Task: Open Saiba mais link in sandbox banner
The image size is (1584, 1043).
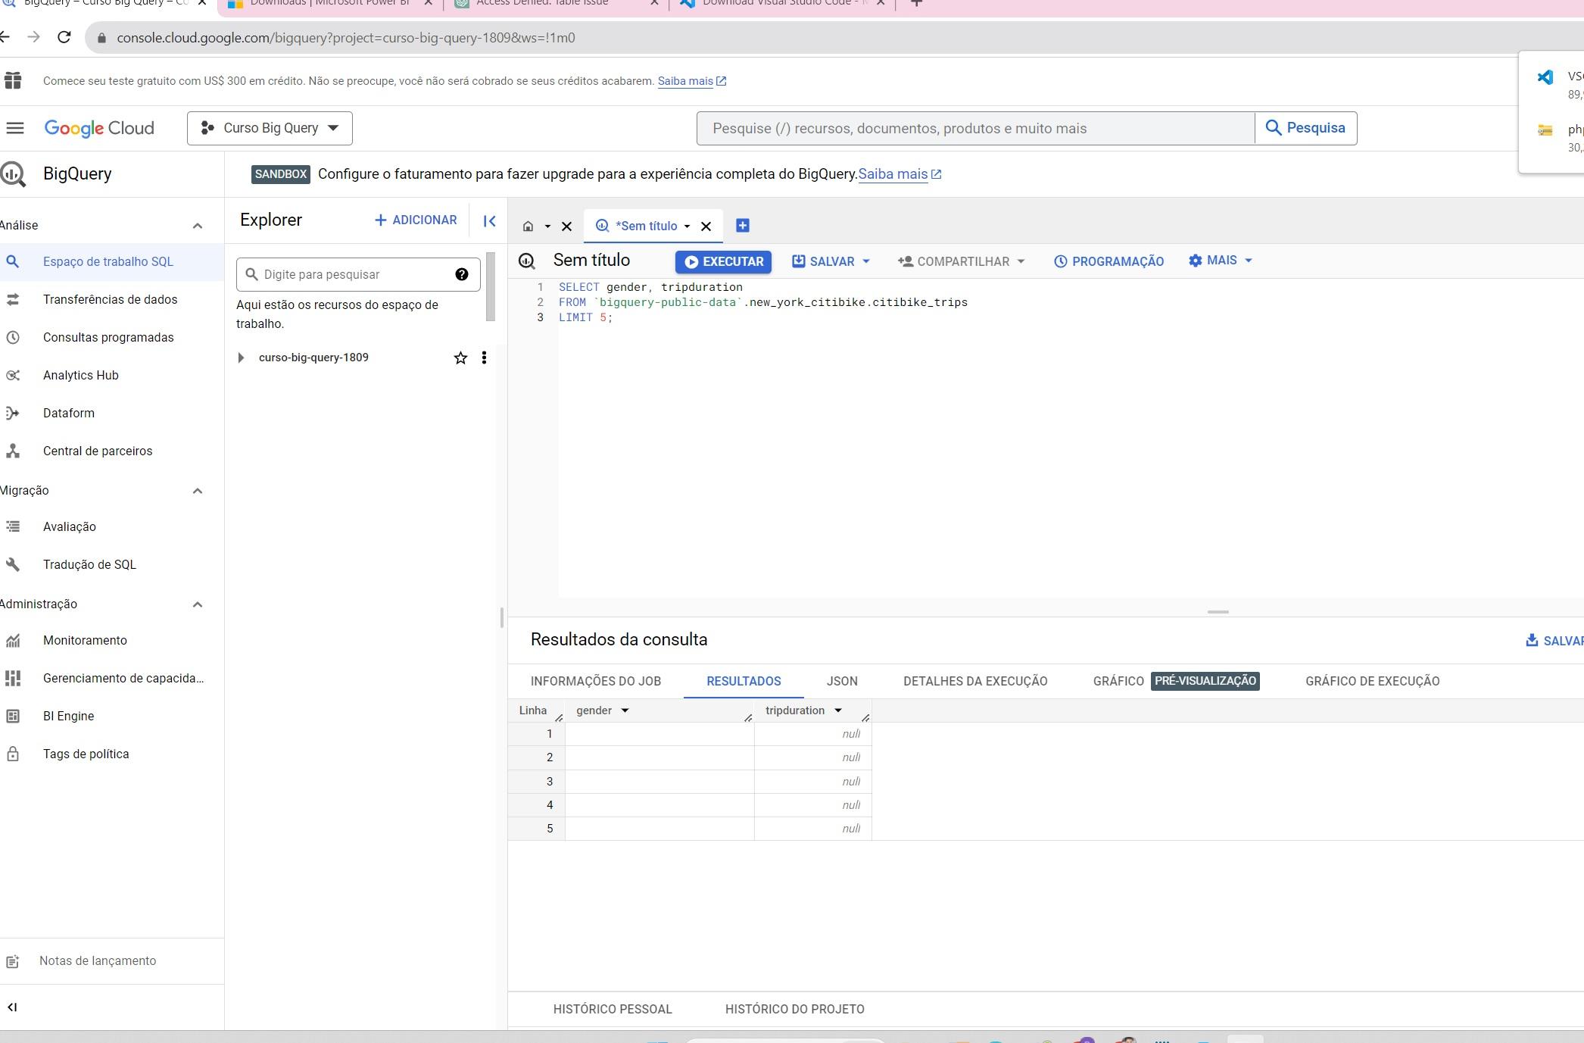Action: point(900,174)
